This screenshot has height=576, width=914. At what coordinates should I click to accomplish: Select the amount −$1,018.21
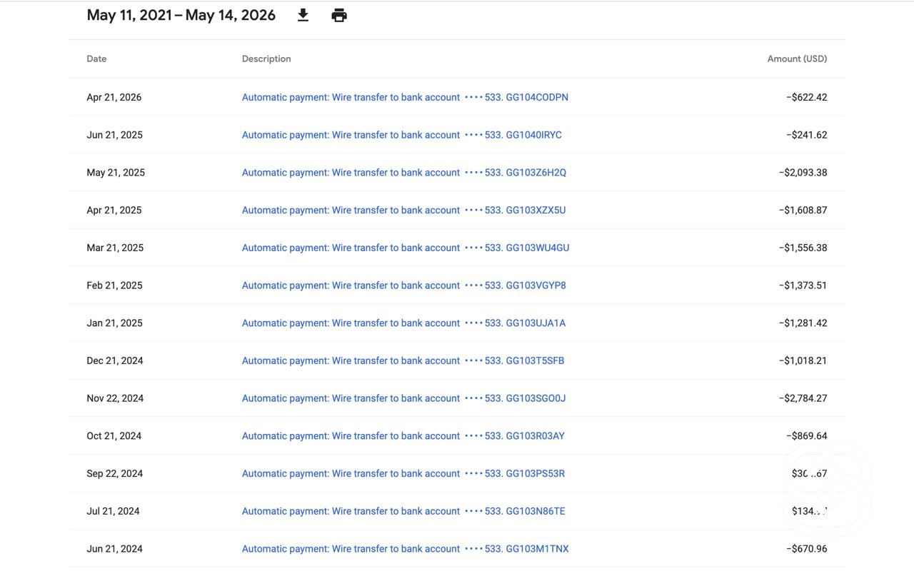point(803,360)
